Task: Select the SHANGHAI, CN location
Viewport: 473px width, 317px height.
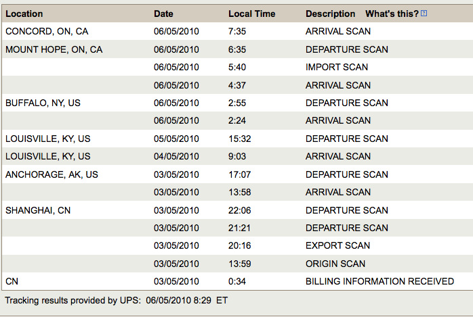Action: tap(38, 210)
